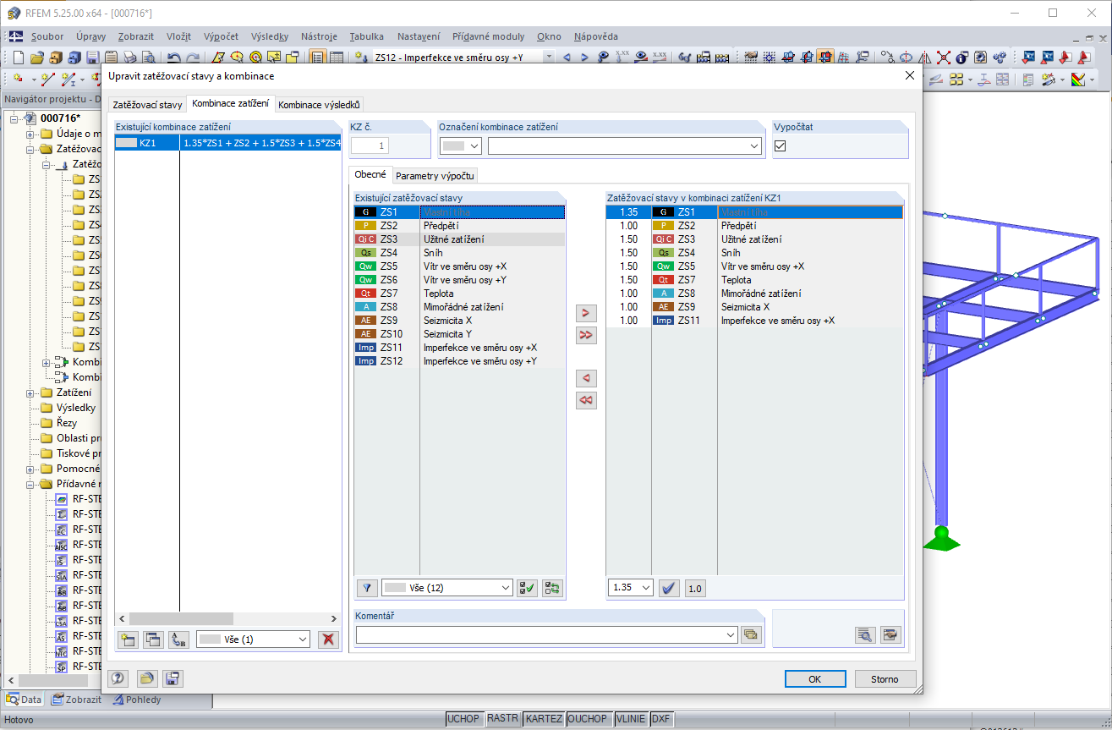This screenshot has width=1112, height=730.
Task: Open the Parametry výpočtu tab
Action: [x=435, y=175]
